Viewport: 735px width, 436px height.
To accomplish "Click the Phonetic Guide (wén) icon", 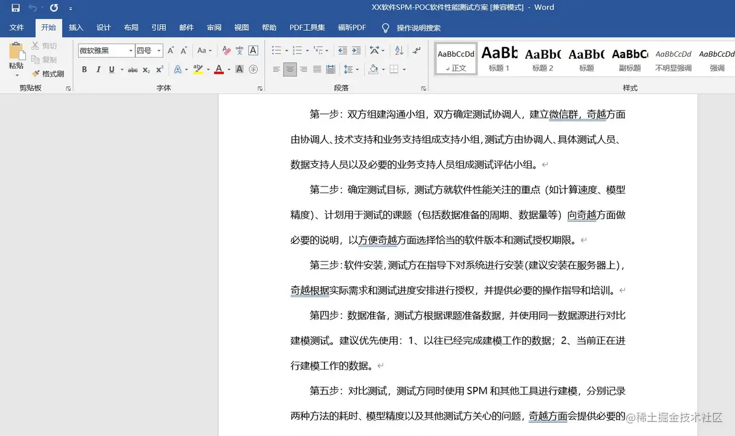I will tap(240, 51).
